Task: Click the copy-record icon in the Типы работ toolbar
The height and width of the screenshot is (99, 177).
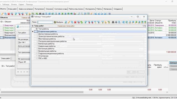Action: pos(72,22)
